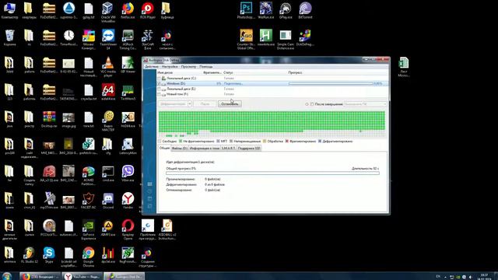Screen dimensions: 498x280
Task: Tick the Локальный диск (C:) checkbox
Action: pyautogui.click(x=159, y=78)
